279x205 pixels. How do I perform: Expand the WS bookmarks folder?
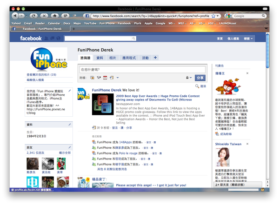172,23
